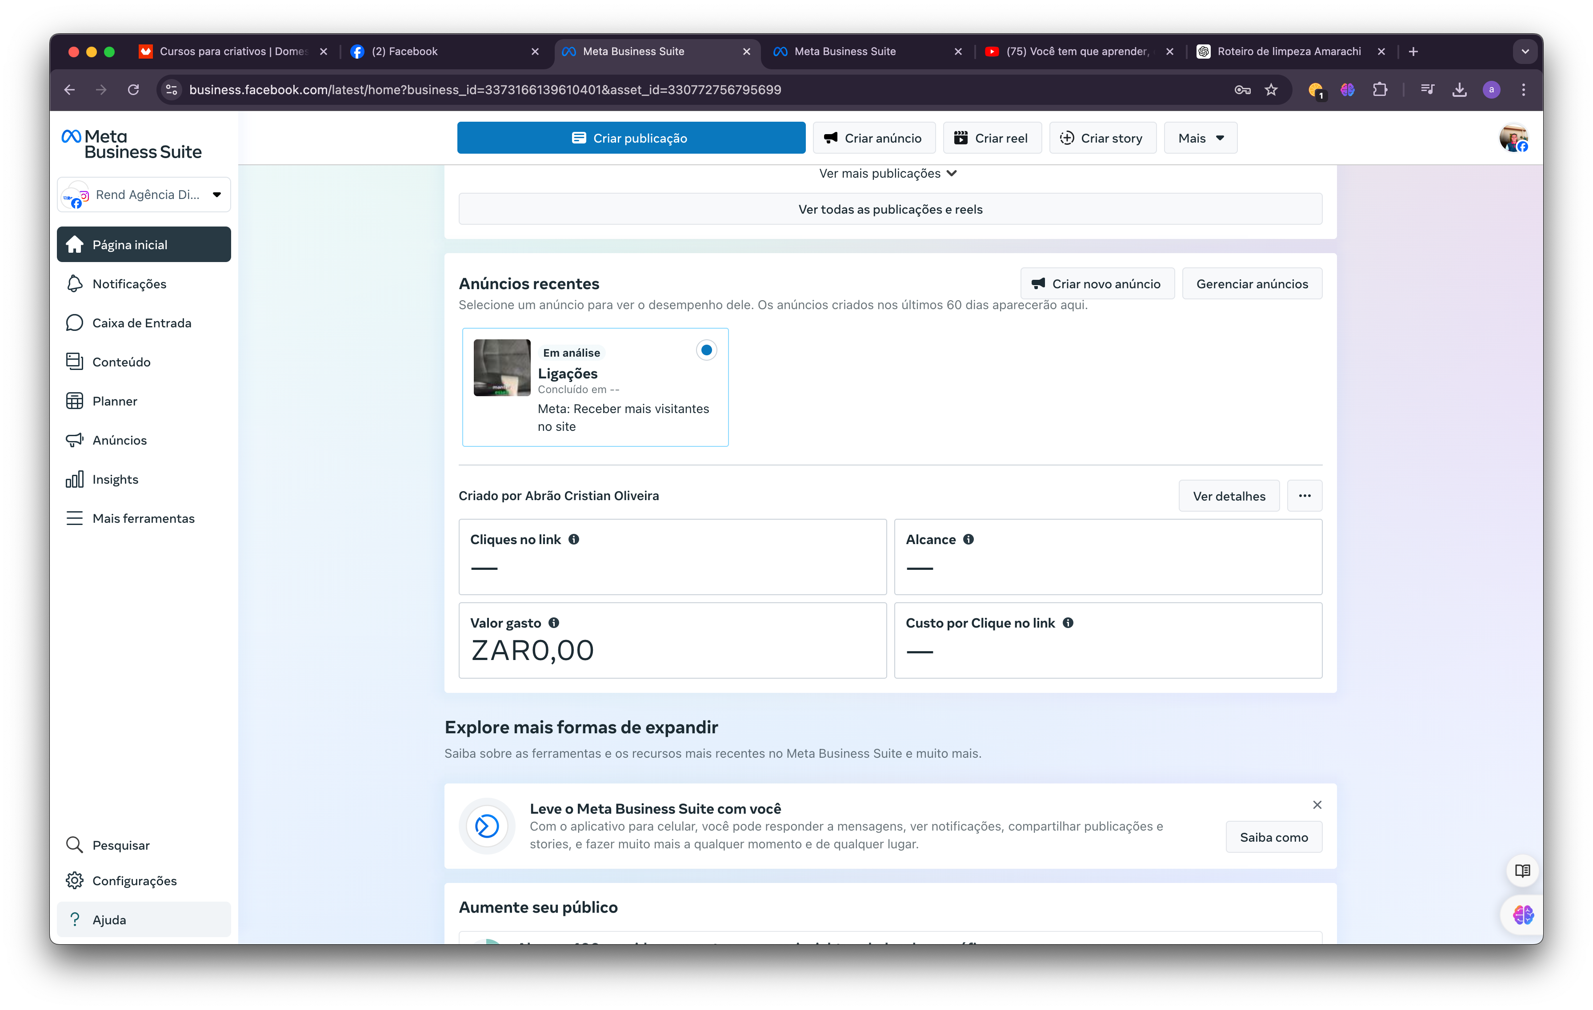Screen dimensions: 1593x1010
Task: Open the browser extensions puzzle icon
Action: [x=1379, y=89]
